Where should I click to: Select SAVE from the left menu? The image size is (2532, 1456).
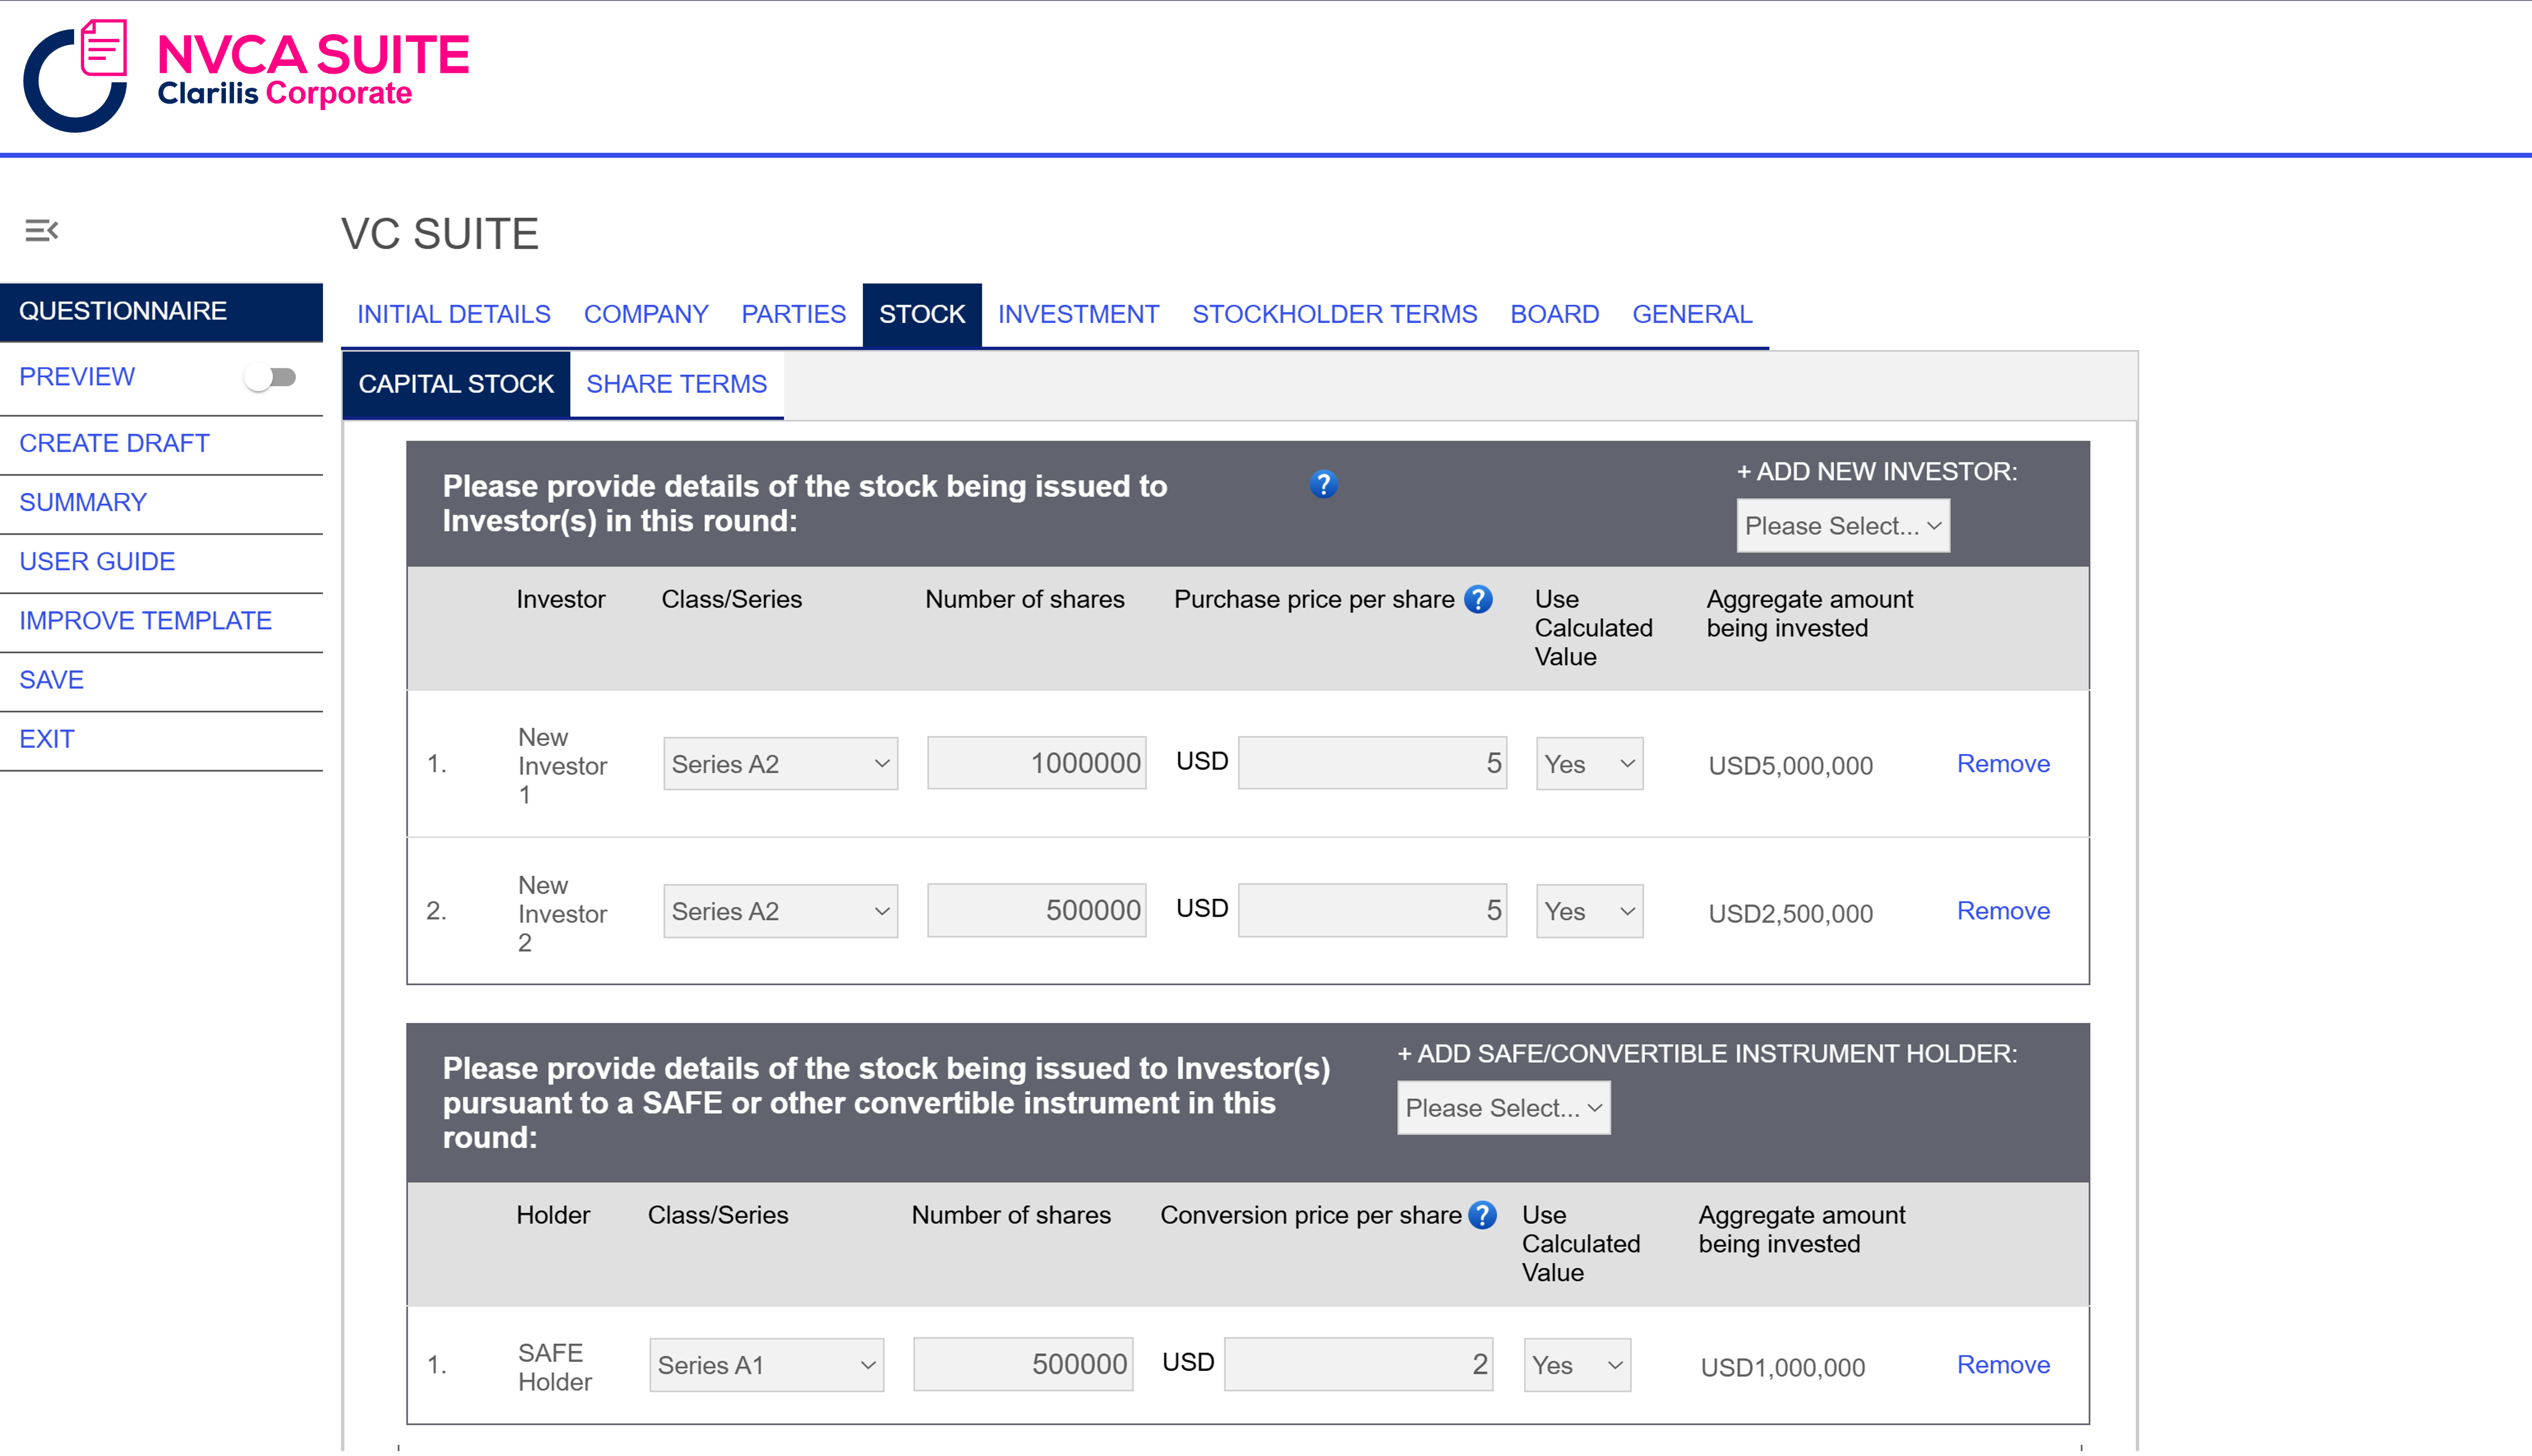coord(51,679)
